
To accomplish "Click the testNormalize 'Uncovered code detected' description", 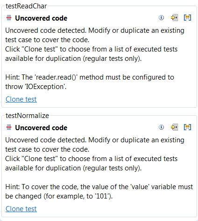I will coord(95,145).
